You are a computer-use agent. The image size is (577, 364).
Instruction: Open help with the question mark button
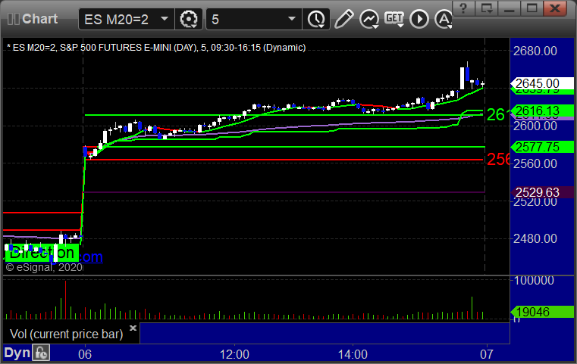click(x=463, y=8)
